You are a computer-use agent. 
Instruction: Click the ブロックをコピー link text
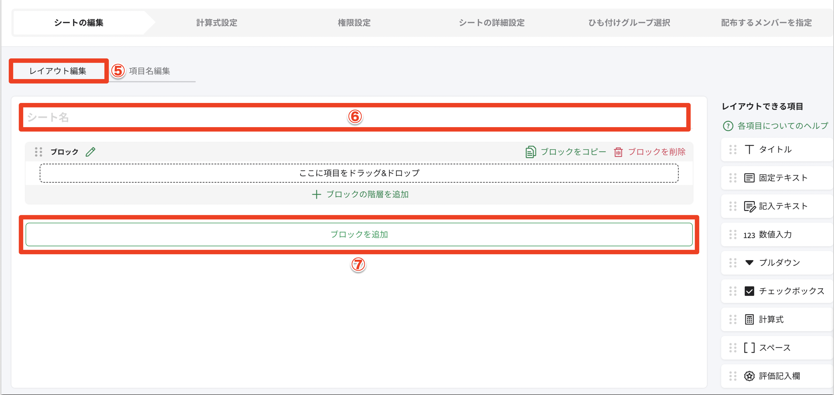pos(573,152)
